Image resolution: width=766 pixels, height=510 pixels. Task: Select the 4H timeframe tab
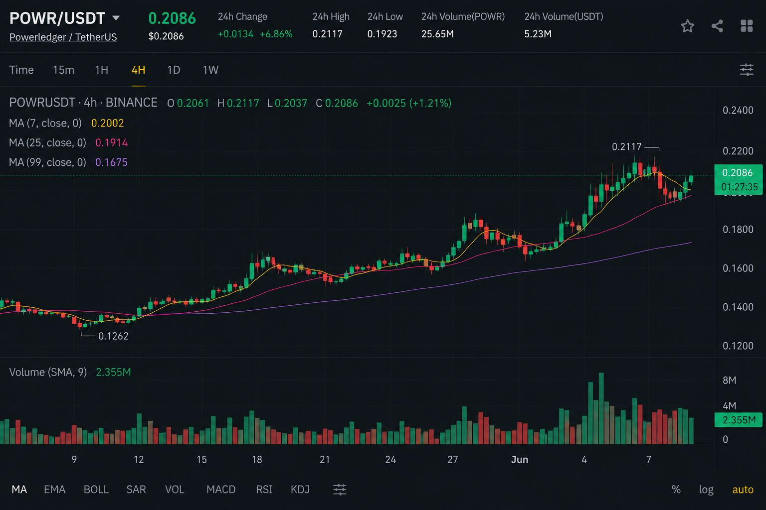pyautogui.click(x=138, y=70)
